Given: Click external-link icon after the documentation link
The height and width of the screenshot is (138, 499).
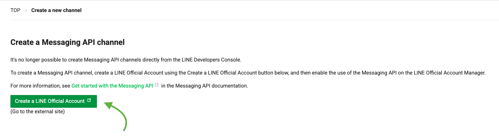Looking at the screenshot, I should (x=157, y=85).
